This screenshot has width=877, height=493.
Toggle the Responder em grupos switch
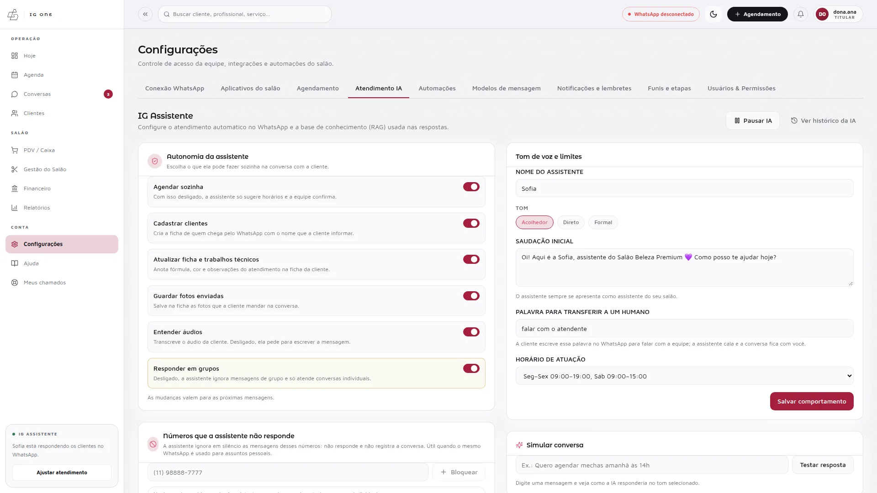pyautogui.click(x=471, y=368)
